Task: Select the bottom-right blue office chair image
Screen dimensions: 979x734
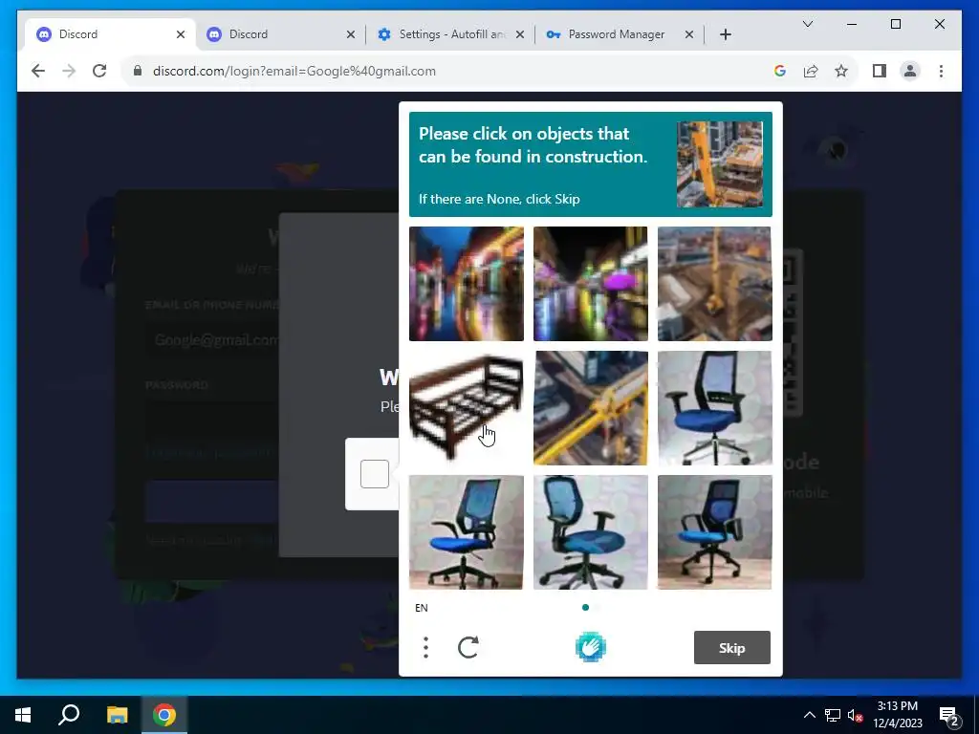Action: point(714,531)
